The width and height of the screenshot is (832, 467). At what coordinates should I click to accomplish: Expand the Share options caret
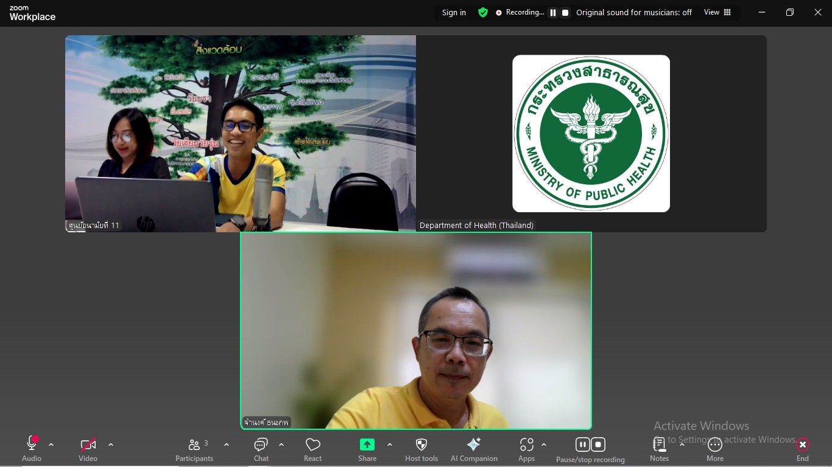[390, 445]
